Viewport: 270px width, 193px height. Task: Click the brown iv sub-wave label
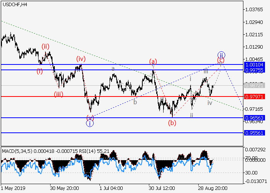[x=209, y=103]
